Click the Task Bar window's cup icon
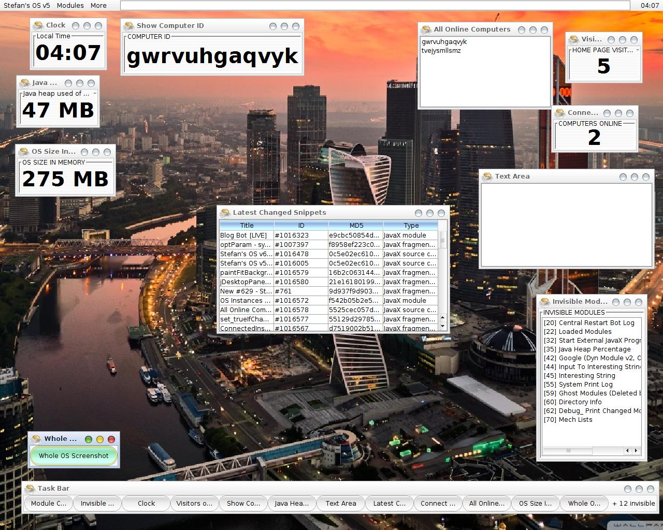Screen dimensions: 663x530 point(30,489)
